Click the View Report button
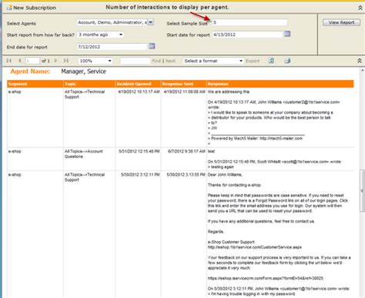The height and width of the screenshot is (298, 365). click(341, 22)
